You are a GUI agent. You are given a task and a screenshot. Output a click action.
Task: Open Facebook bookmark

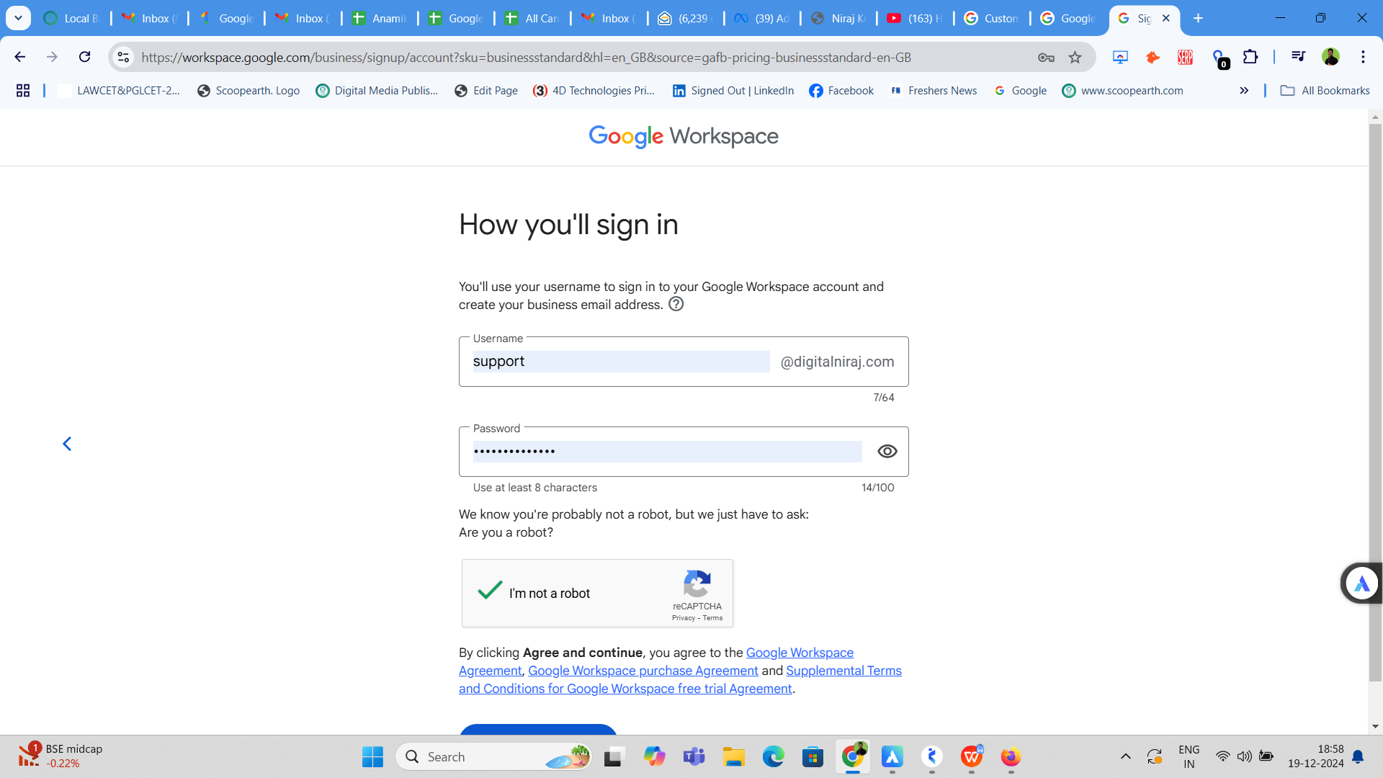point(841,91)
